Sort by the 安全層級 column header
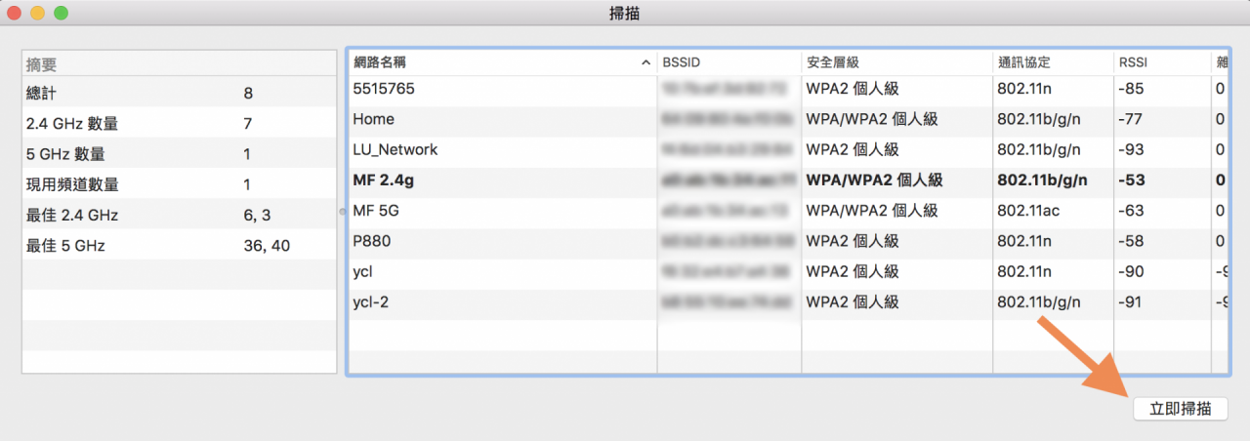Image resolution: width=1250 pixels, height=441 pixels. pos(896,62)
